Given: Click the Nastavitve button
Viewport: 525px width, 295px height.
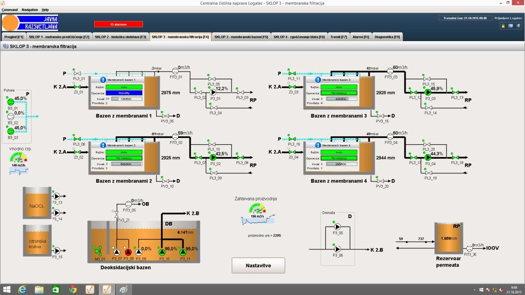Looking at the screenshot, I should 258,266.
